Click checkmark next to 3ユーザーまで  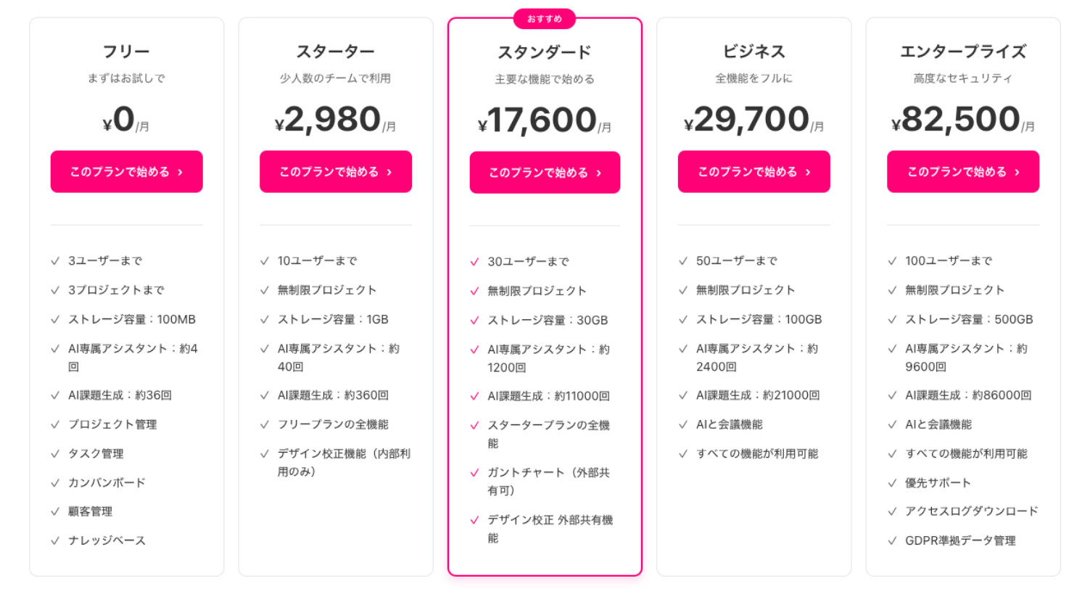coord(55,261)
